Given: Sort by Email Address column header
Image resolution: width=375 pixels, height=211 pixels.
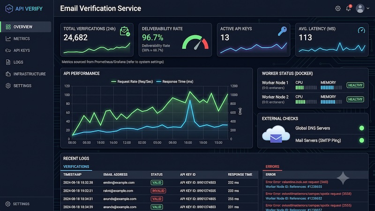Looking at the screenshot, I should point(115,174).
